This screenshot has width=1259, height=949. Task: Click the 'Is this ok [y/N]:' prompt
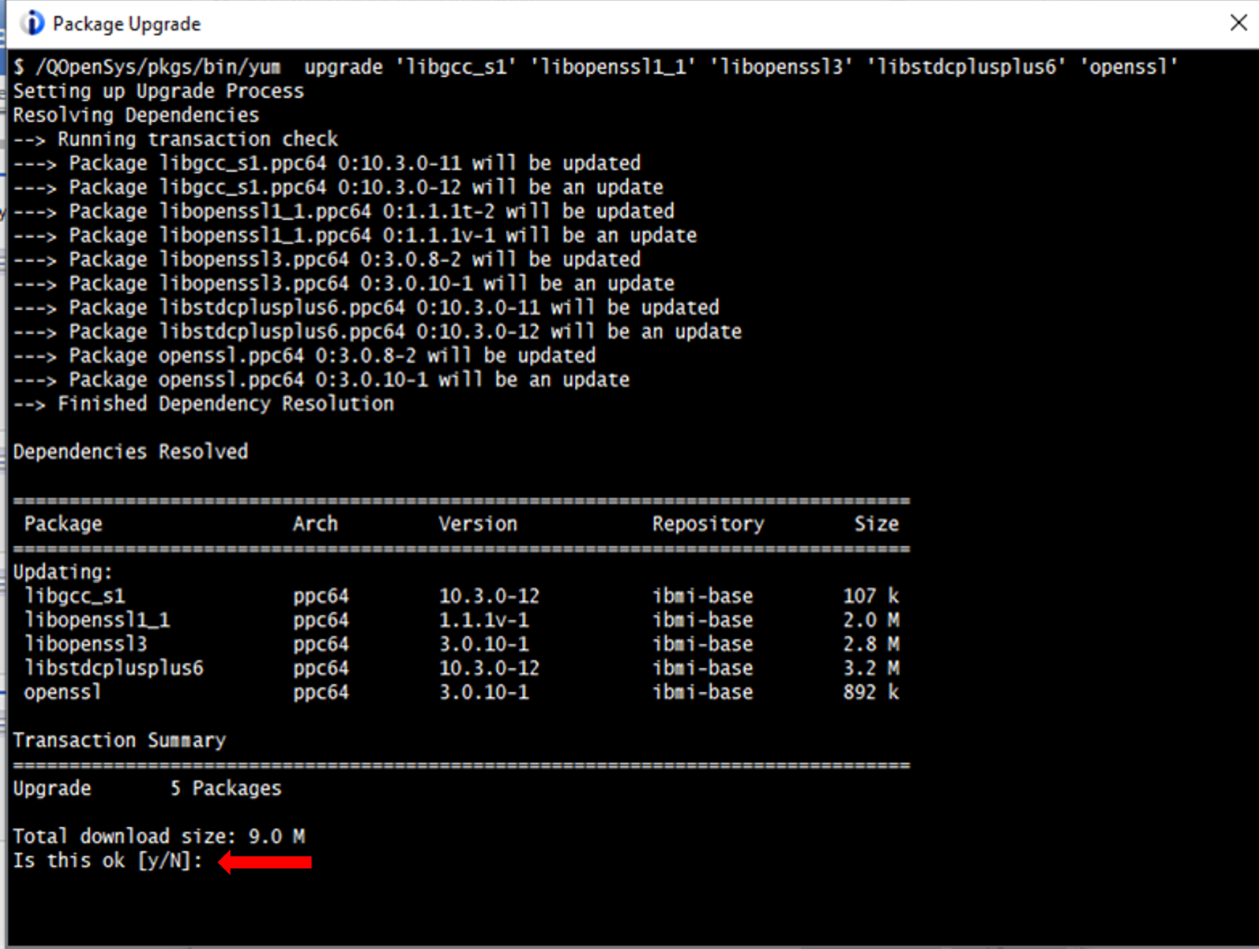[x=108, y=861]
